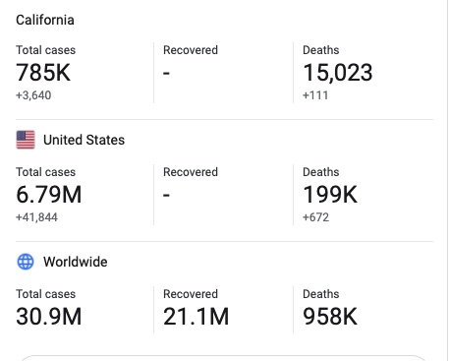This screenshot has height=361, width=449.
Task: Click California deaths figure 15,023
Action: coord(338,73)
